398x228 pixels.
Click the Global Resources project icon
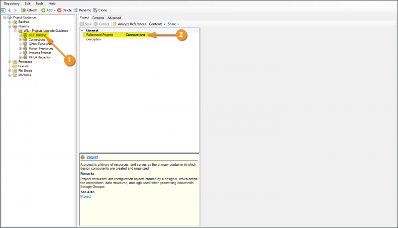click(25, 44)
